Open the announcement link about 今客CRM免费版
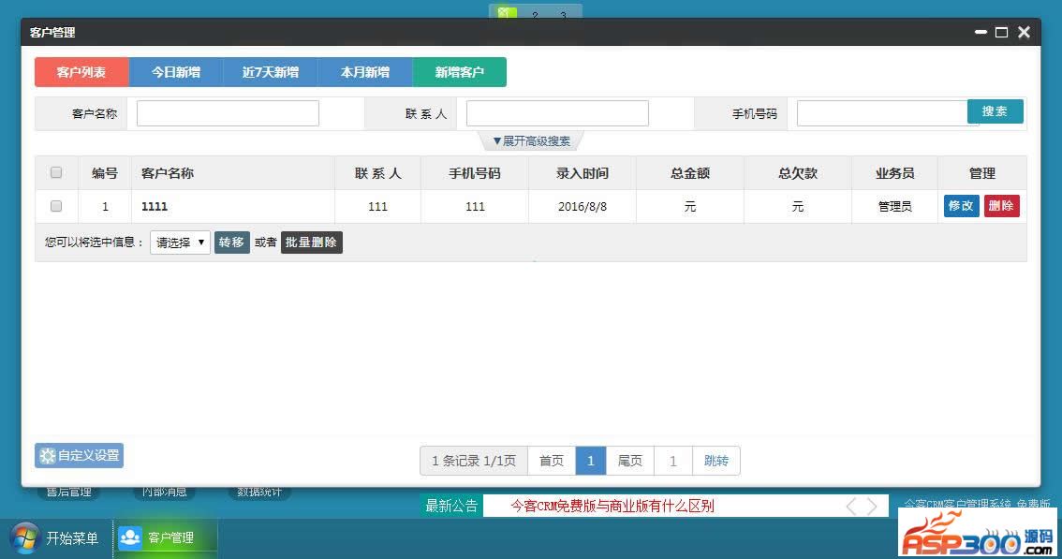 [x=612, y=507]
